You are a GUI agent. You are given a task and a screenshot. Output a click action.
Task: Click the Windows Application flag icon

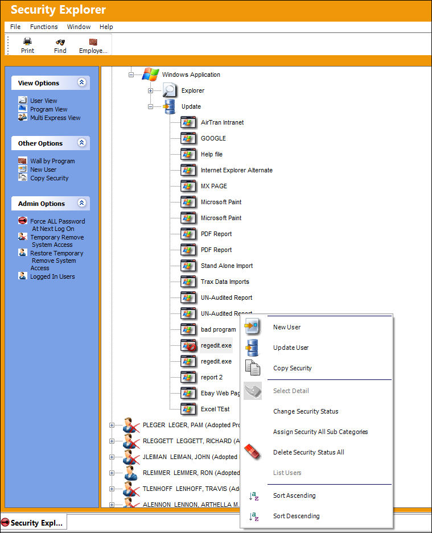[150, 74]
